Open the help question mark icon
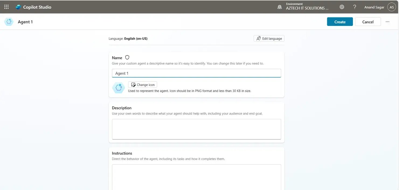This screenshot has height=190, width=399. [355, 7]
